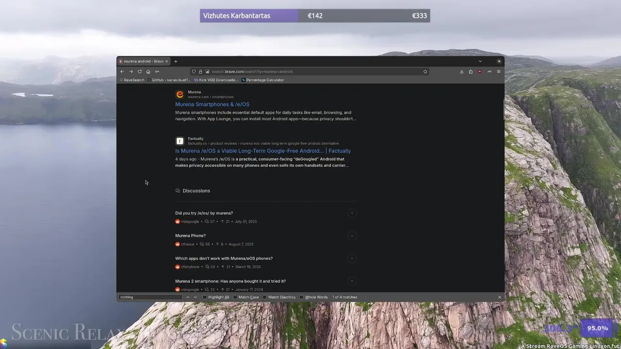Click the '1 of 4 matches' status text
The image size is (621, 349).
pyautogui.click(x=345, y=297)
